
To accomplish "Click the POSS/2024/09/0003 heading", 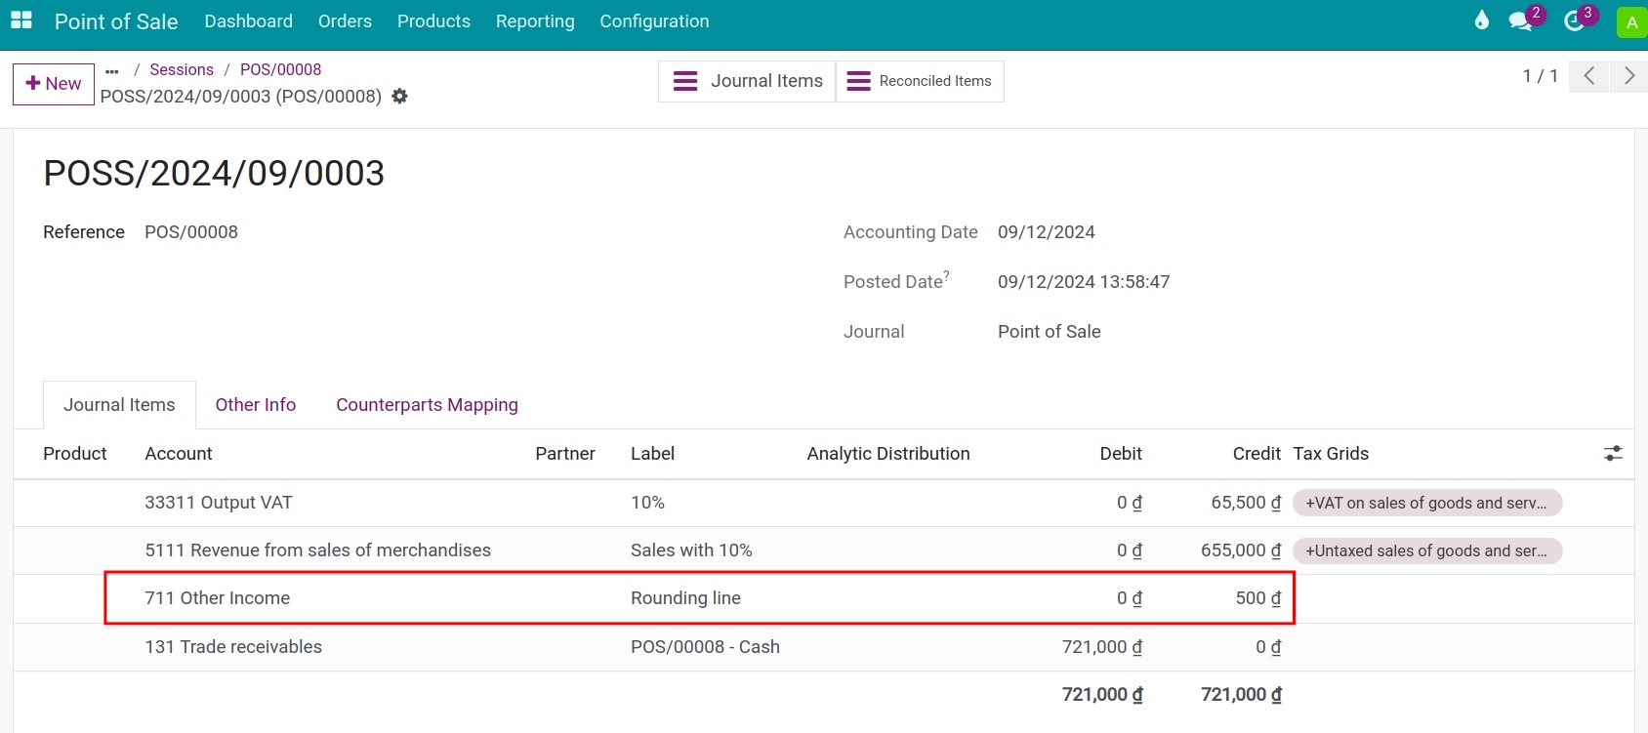I will click(x=214, y=174).
